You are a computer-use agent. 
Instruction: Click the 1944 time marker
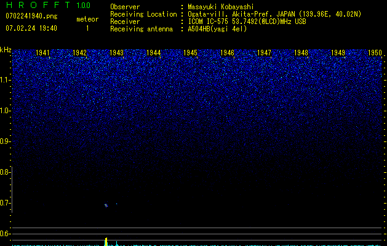pyautogui.click(x=154, y=53)
